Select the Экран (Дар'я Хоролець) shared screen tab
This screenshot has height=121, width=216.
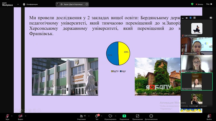click(x=72, y=4)
